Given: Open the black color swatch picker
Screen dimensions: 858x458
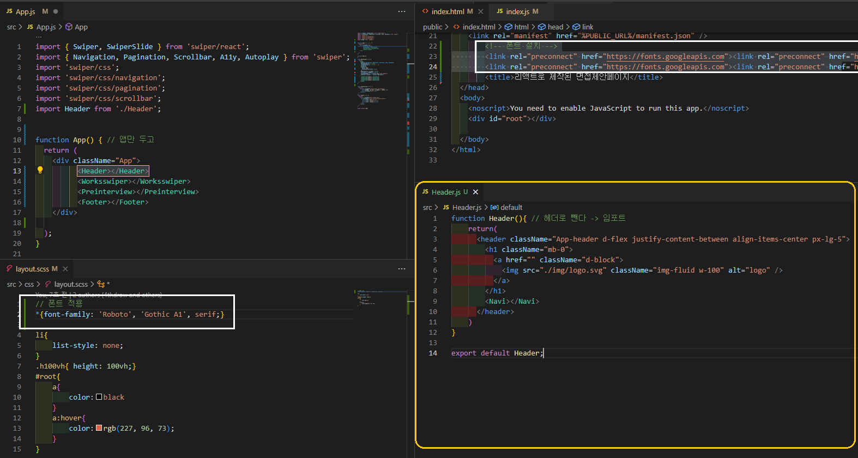Looking at the screenshot, I should (99, 397).
